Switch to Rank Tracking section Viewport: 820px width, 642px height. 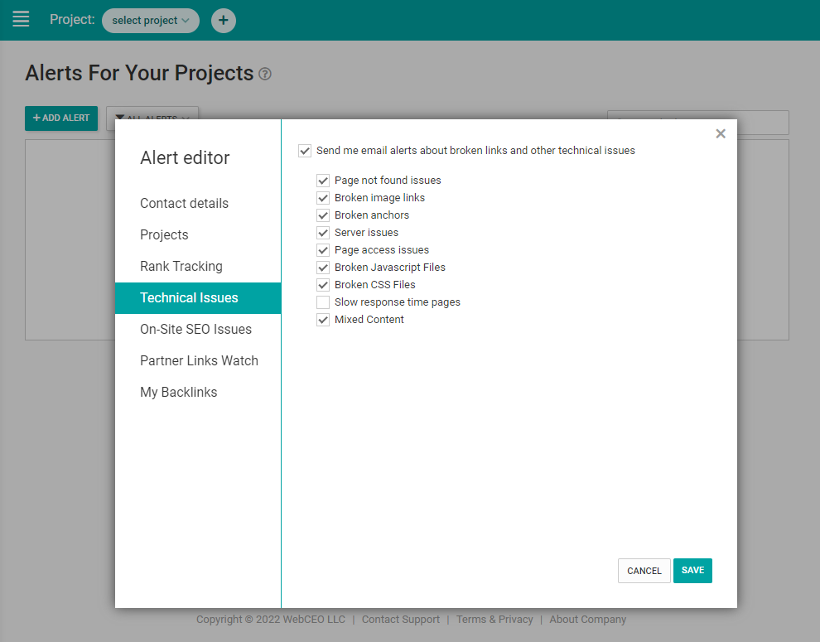[181, 267]
